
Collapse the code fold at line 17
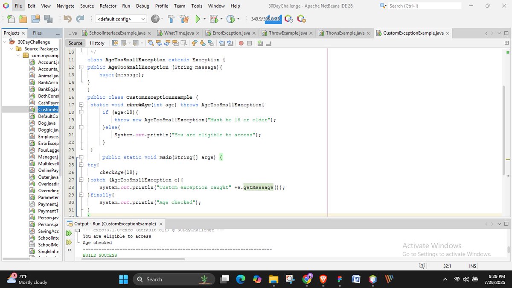pyautogui.click(x=81, y=105)
